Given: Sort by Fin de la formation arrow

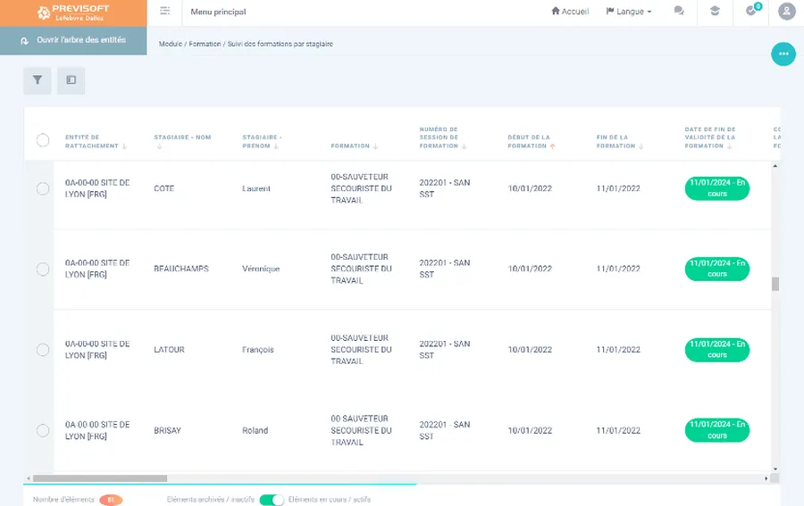Looking at the screenshot, I should [641, 146].
